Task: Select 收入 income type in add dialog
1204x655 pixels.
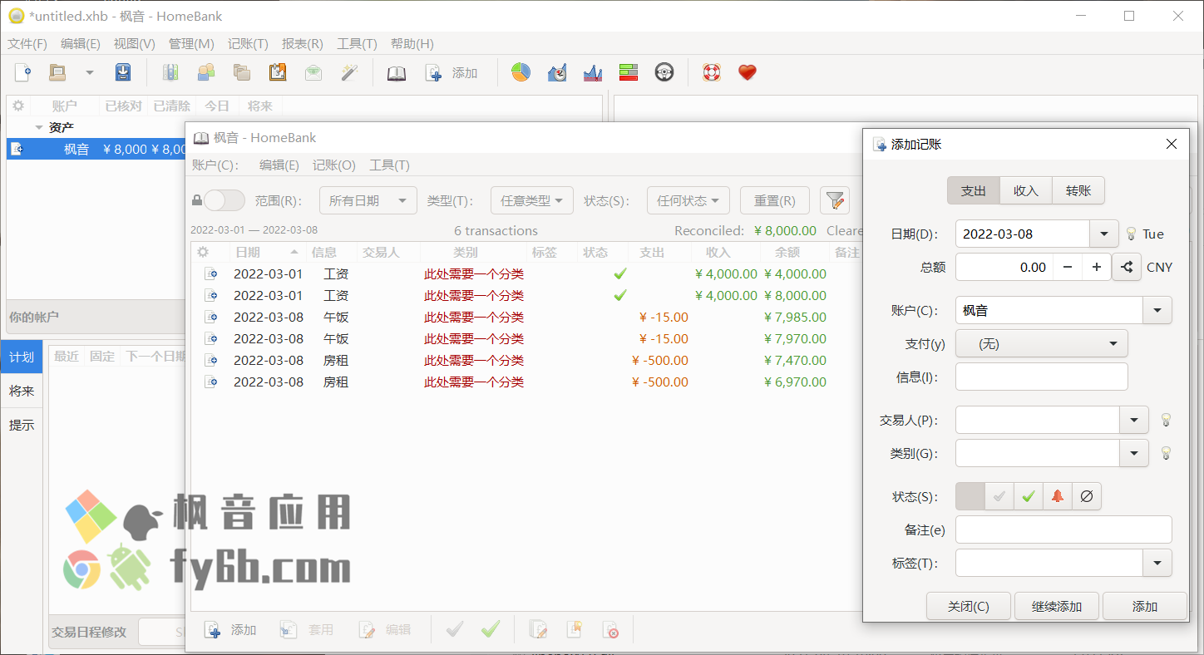Action: 1026,190
